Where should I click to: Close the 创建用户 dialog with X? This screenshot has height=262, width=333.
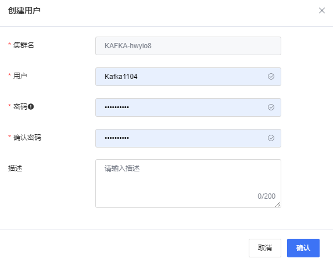coord(322,10)
